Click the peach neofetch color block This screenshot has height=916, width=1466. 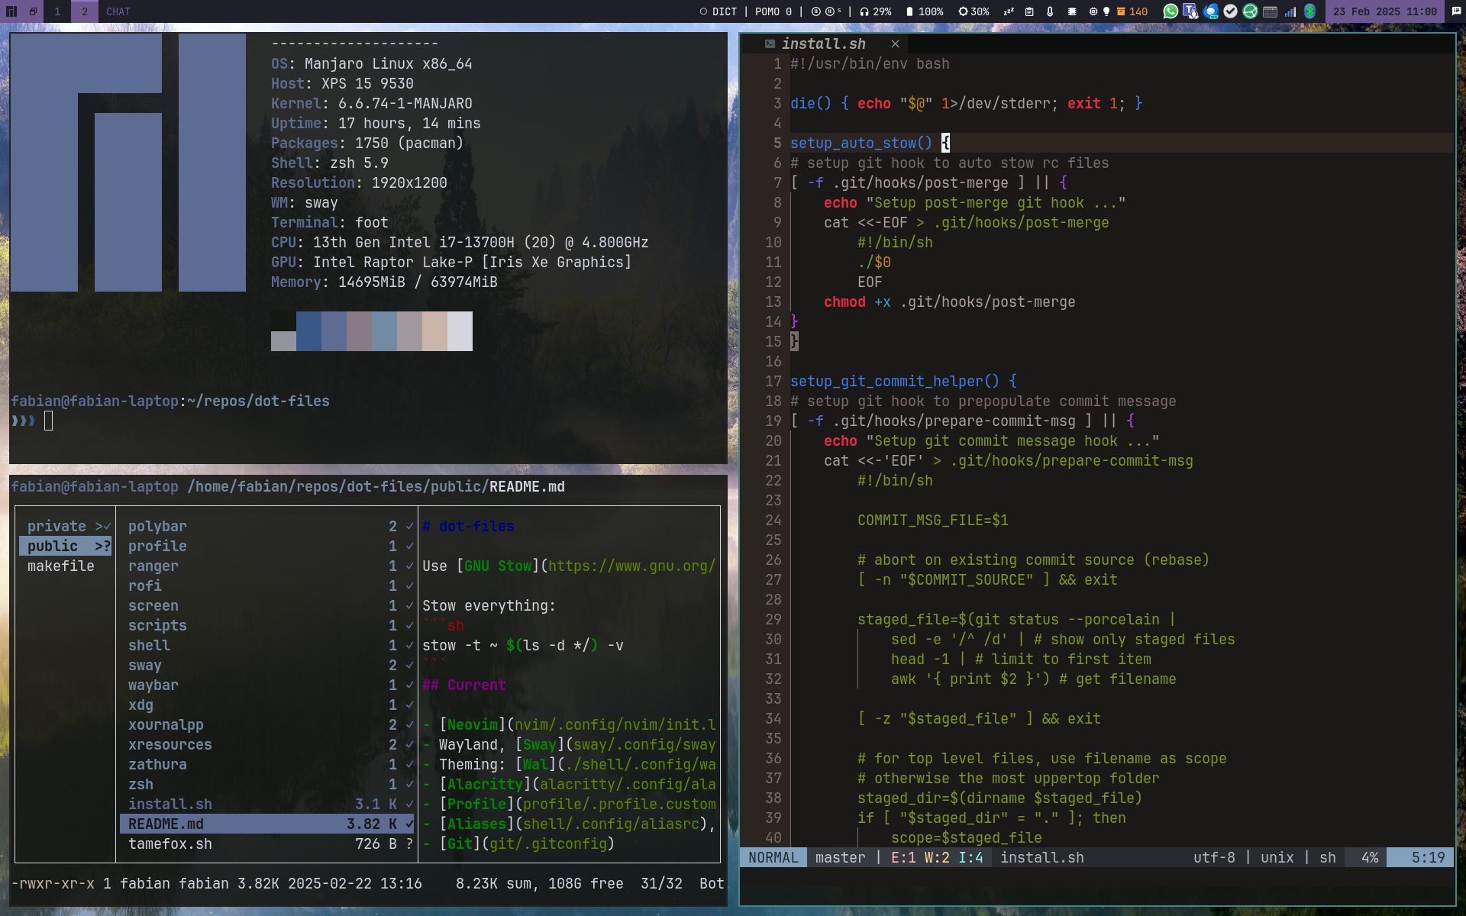[434, 331]
